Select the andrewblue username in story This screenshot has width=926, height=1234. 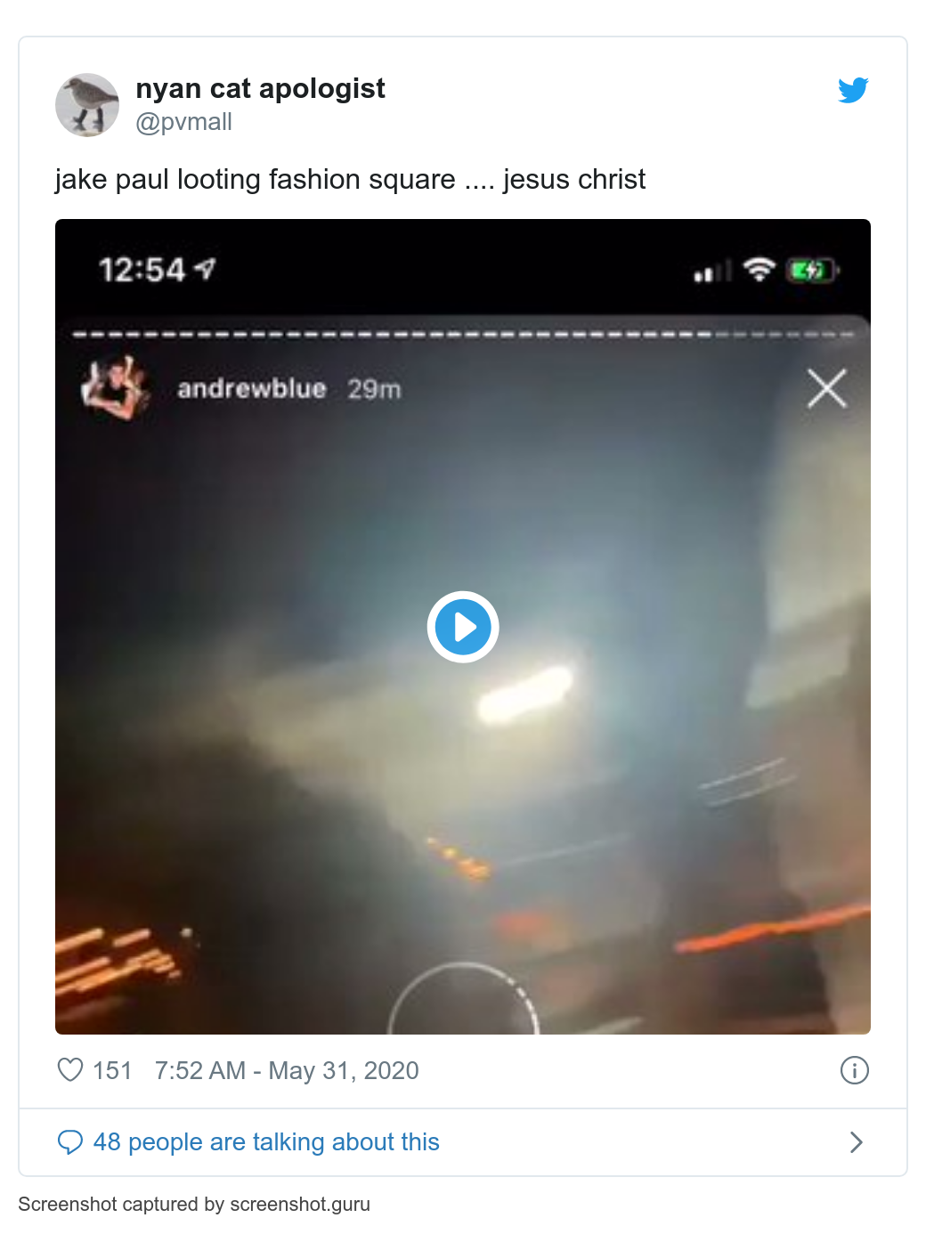(x=252, y=389)
